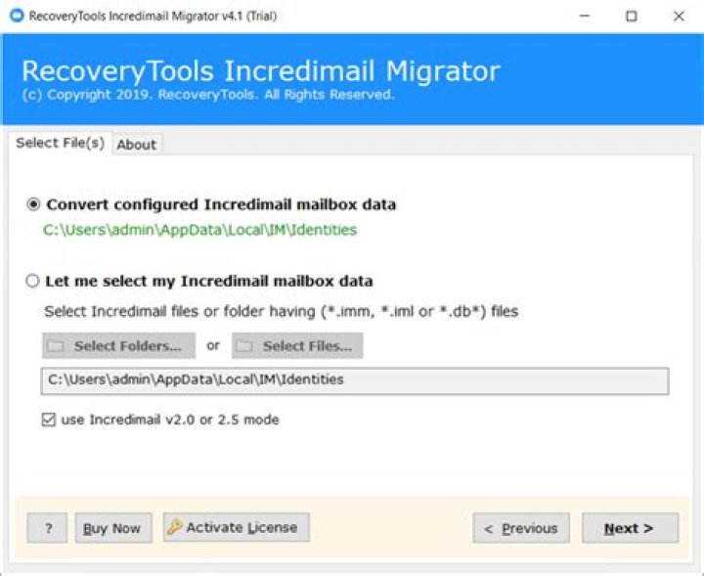
Task: Close the Incredimail Migrator window
Action: coord(679,16)
